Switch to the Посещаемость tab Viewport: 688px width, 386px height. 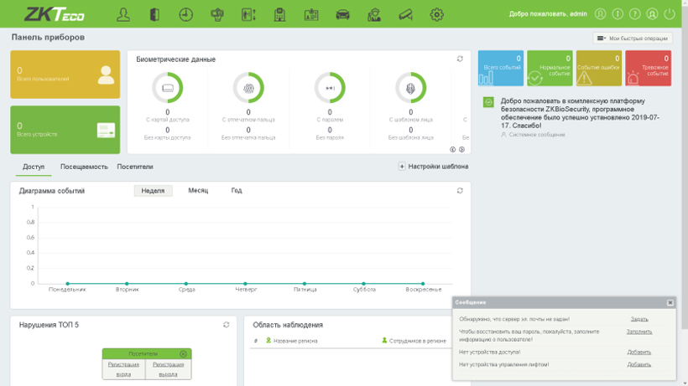[84, 167]
